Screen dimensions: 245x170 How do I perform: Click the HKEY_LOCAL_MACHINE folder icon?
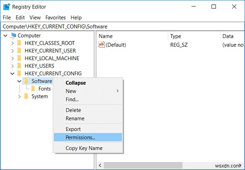[x=19, y=59]
